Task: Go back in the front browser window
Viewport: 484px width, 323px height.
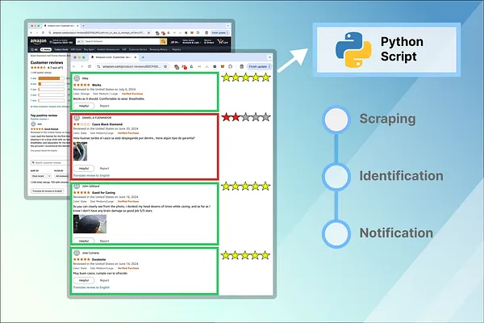Action: point(73,67)
